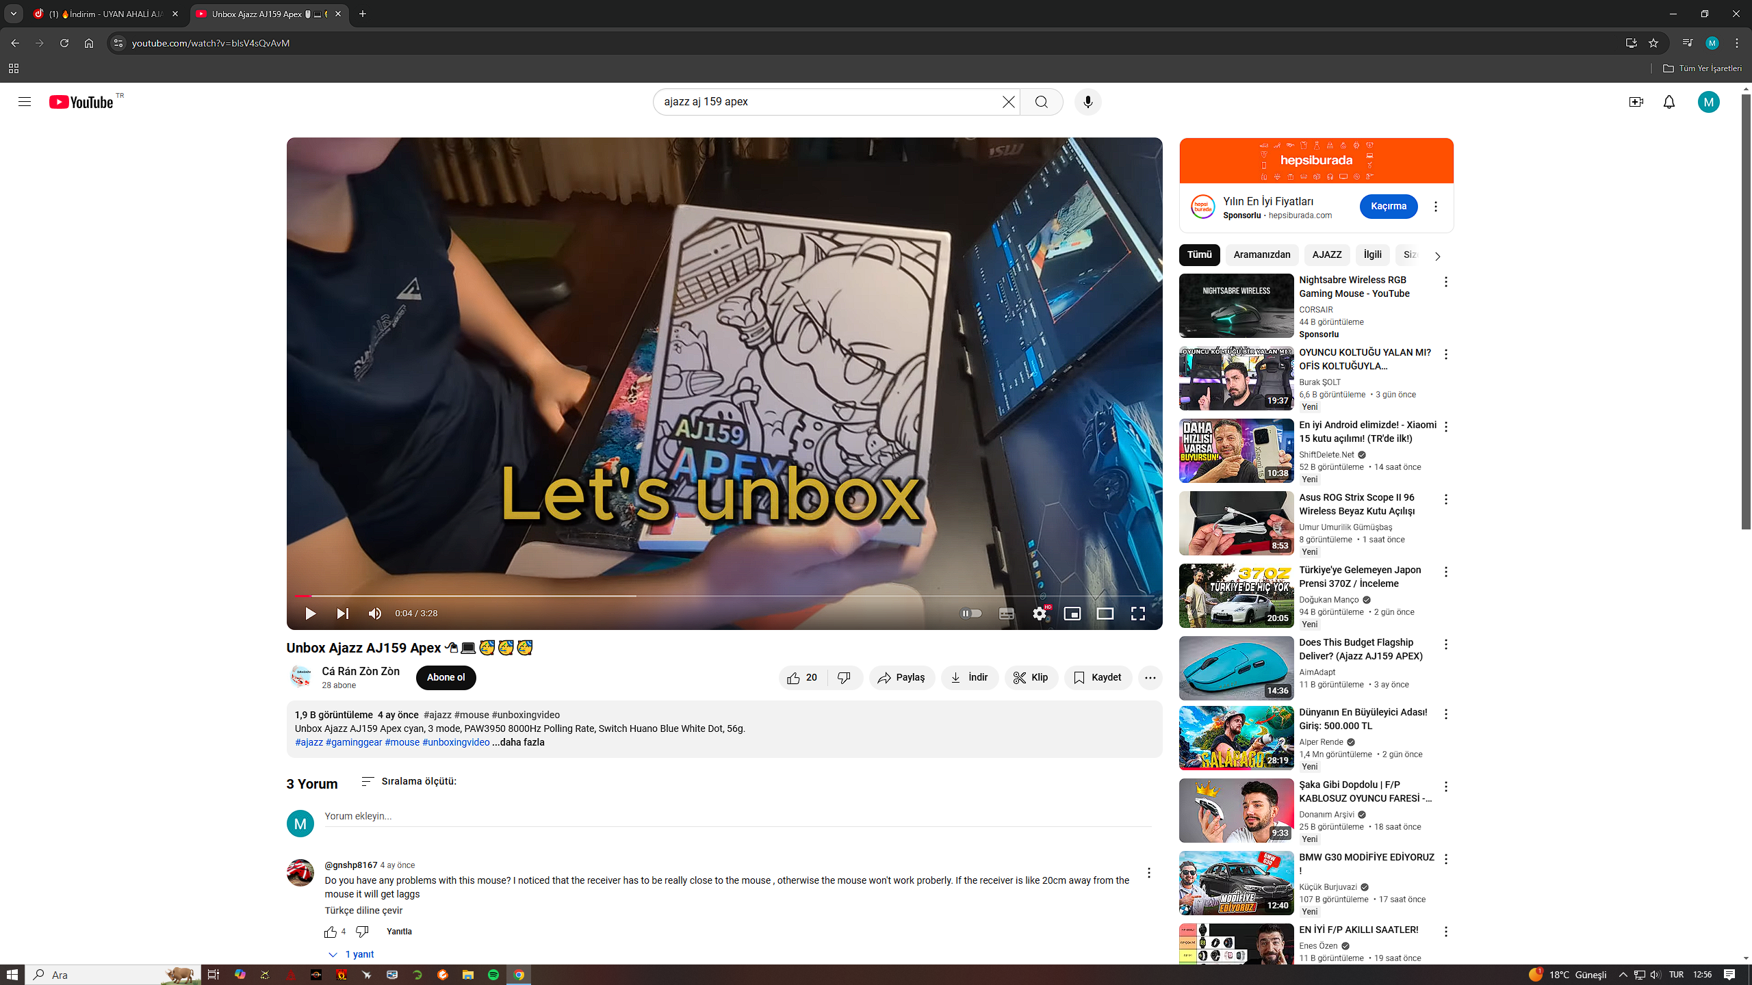Expand description with ...daha fazla
1752x985 pixels.
pyautogui.click(x=518, y=742)
